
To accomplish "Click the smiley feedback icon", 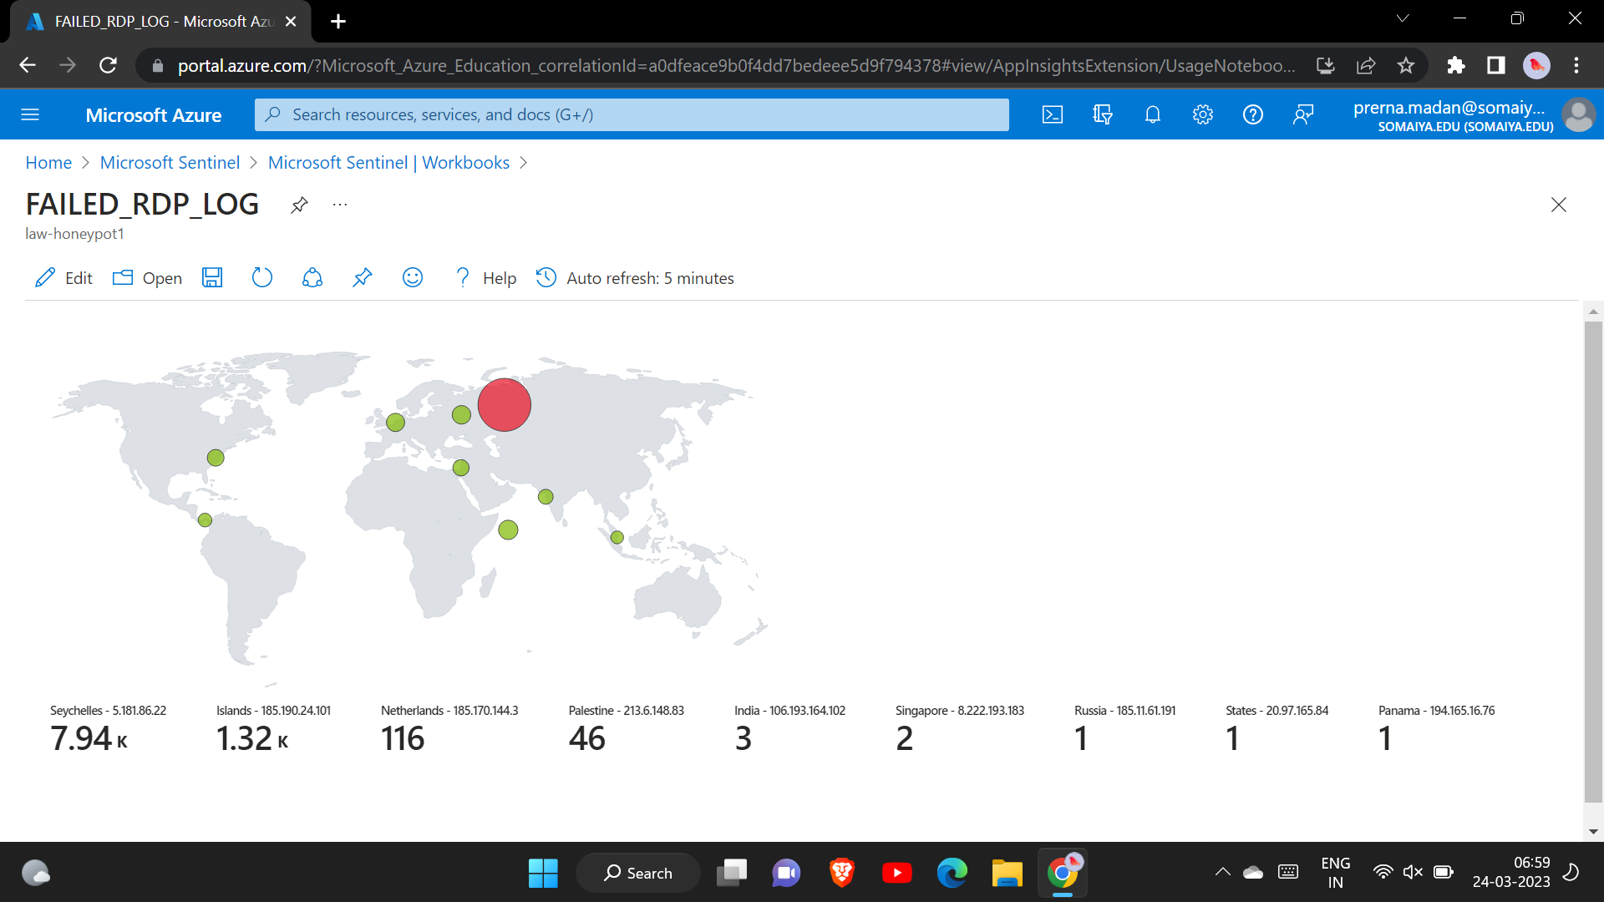I will point(413,278).
